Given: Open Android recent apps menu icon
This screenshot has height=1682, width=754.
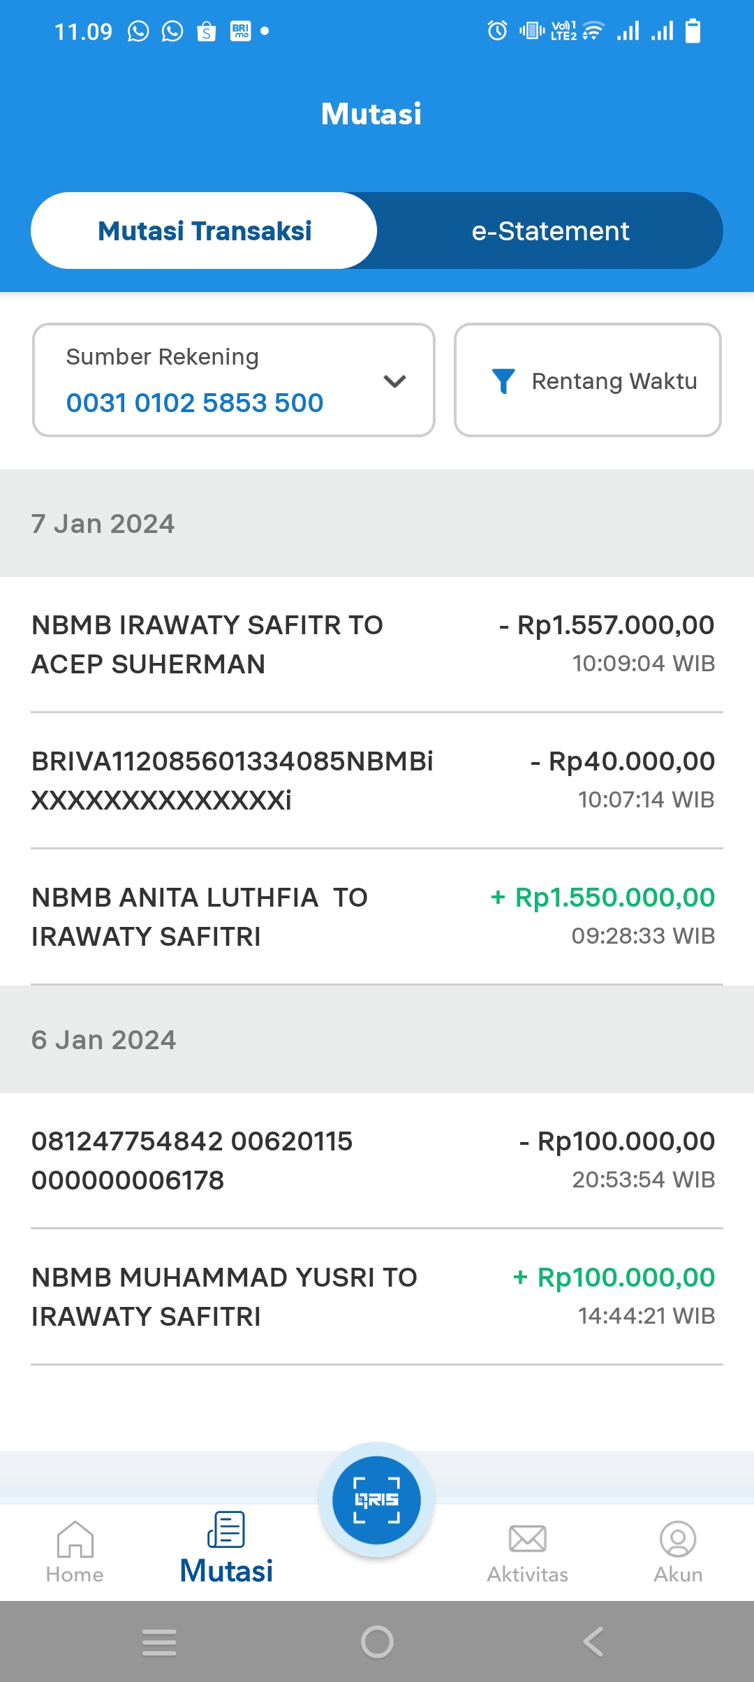Looking at the screenshot, I should (x=159, y=1641).
